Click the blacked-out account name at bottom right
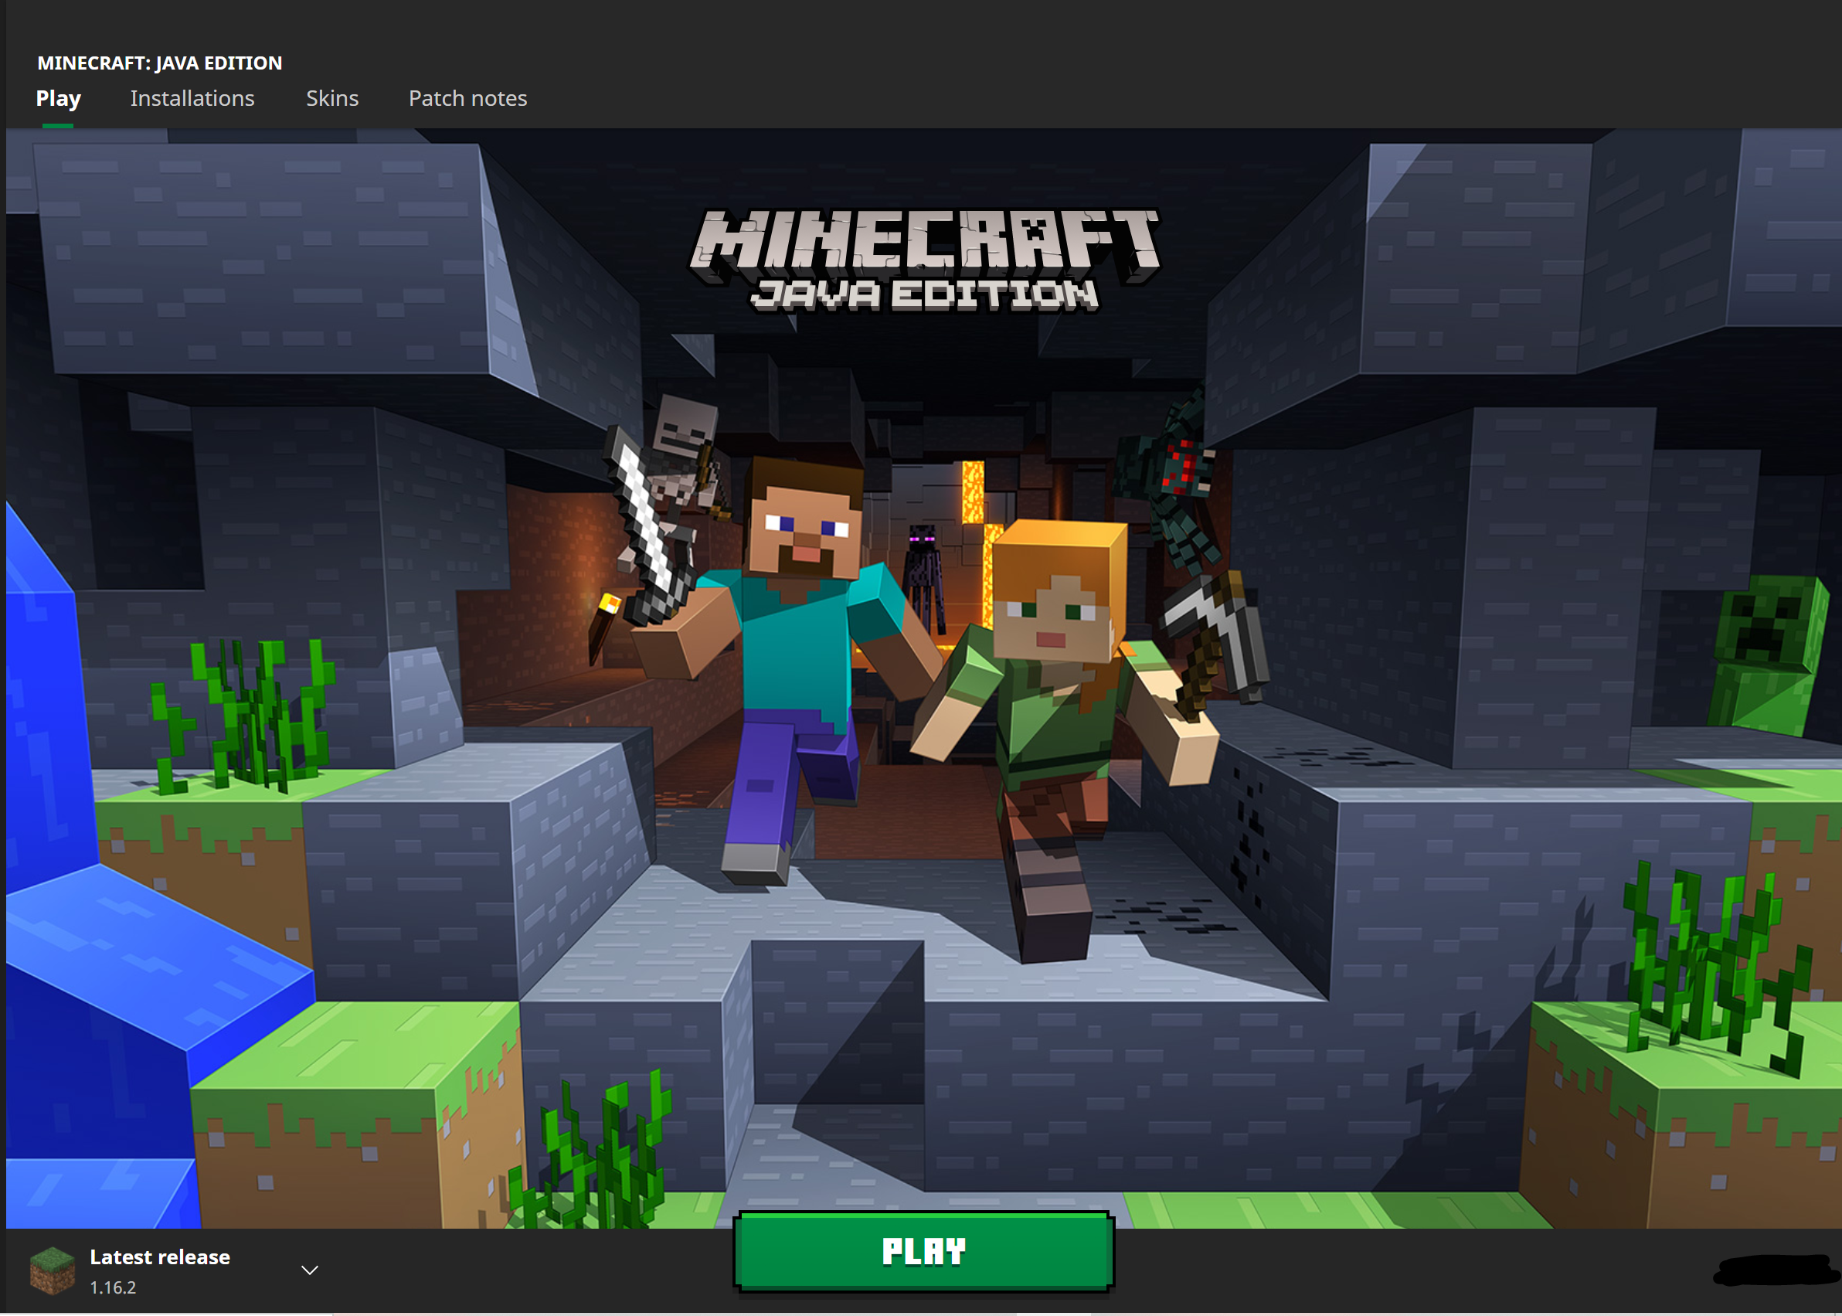This screenshot has width=1842, height=1316. 1776,1270
